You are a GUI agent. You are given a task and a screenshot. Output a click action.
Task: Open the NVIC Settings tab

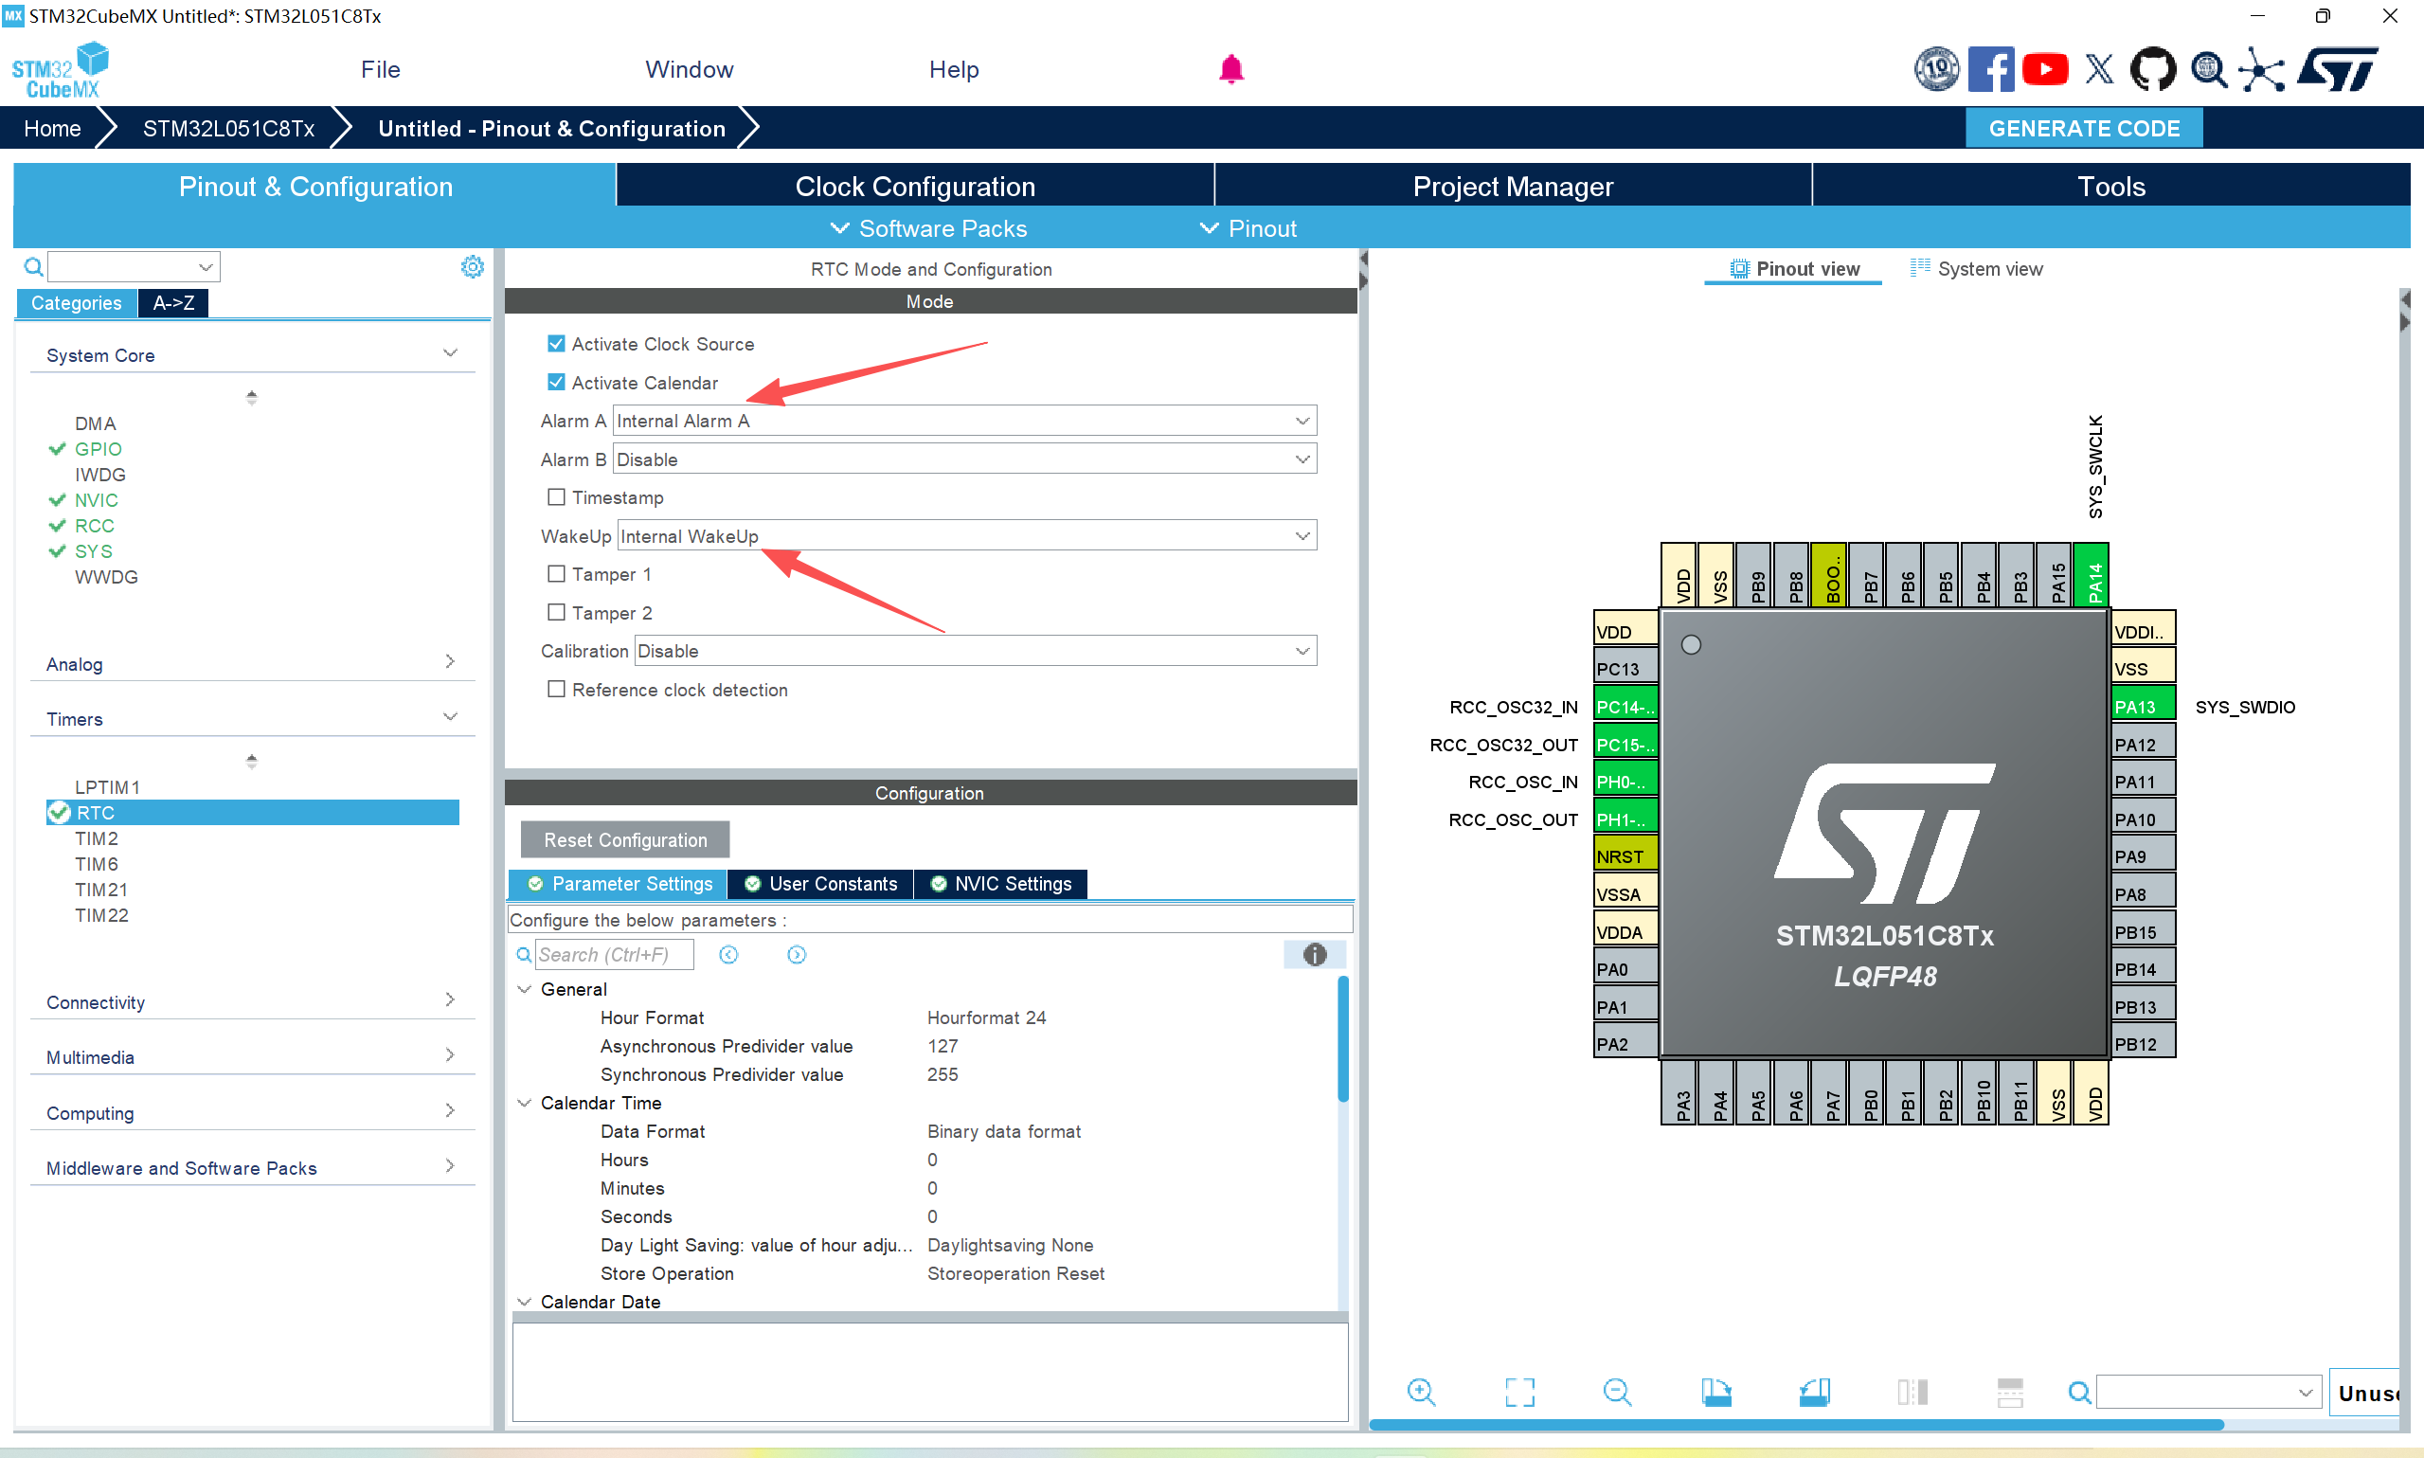pos(1001,883)
